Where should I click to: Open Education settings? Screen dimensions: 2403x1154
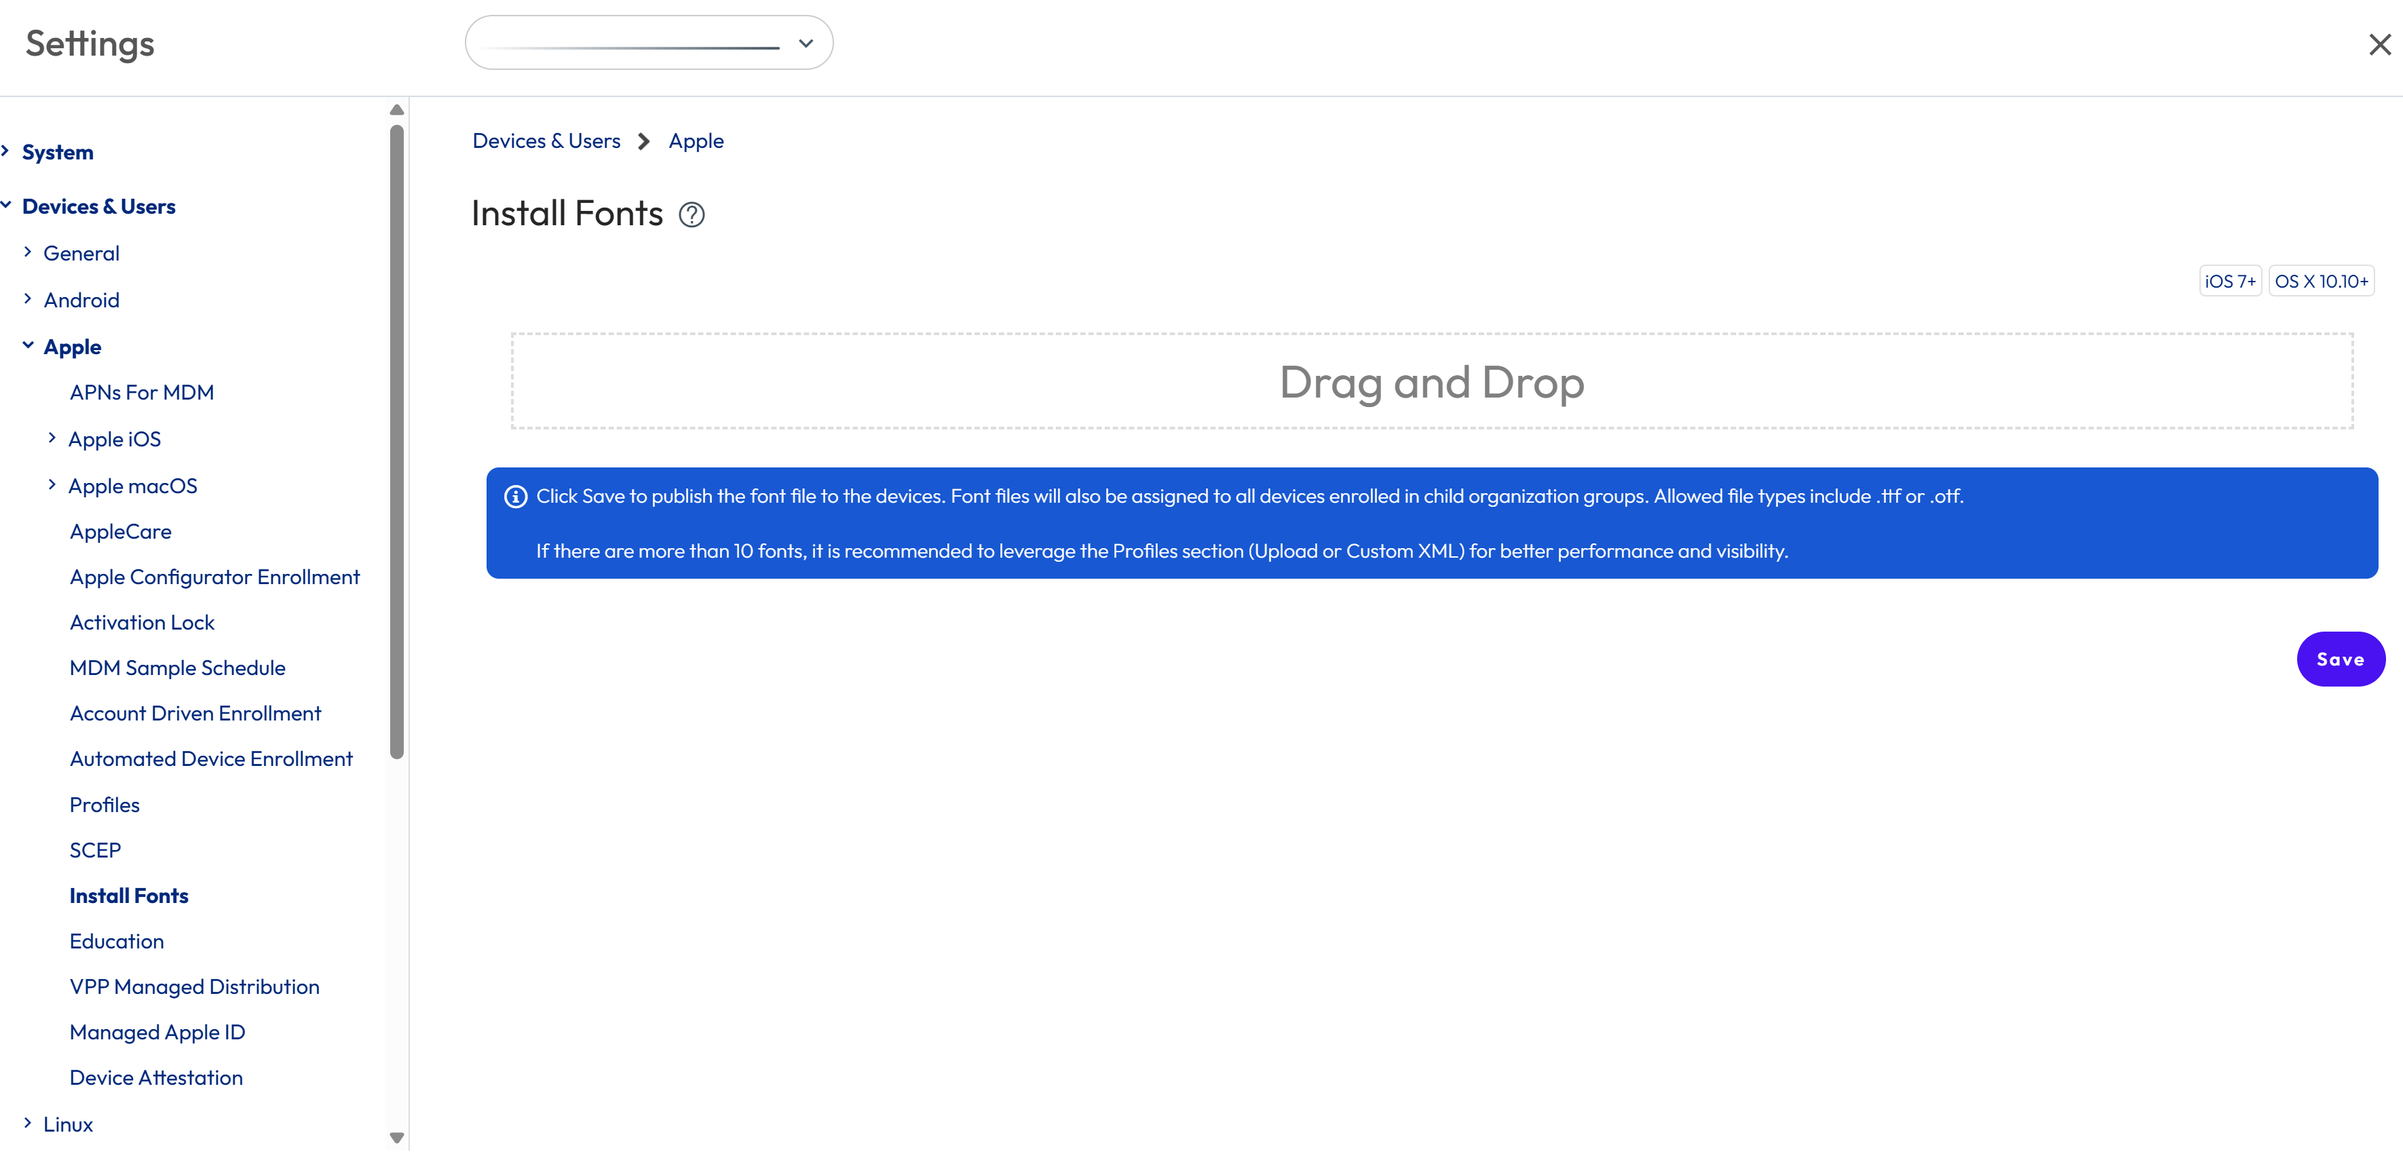(x=117, y=942)
